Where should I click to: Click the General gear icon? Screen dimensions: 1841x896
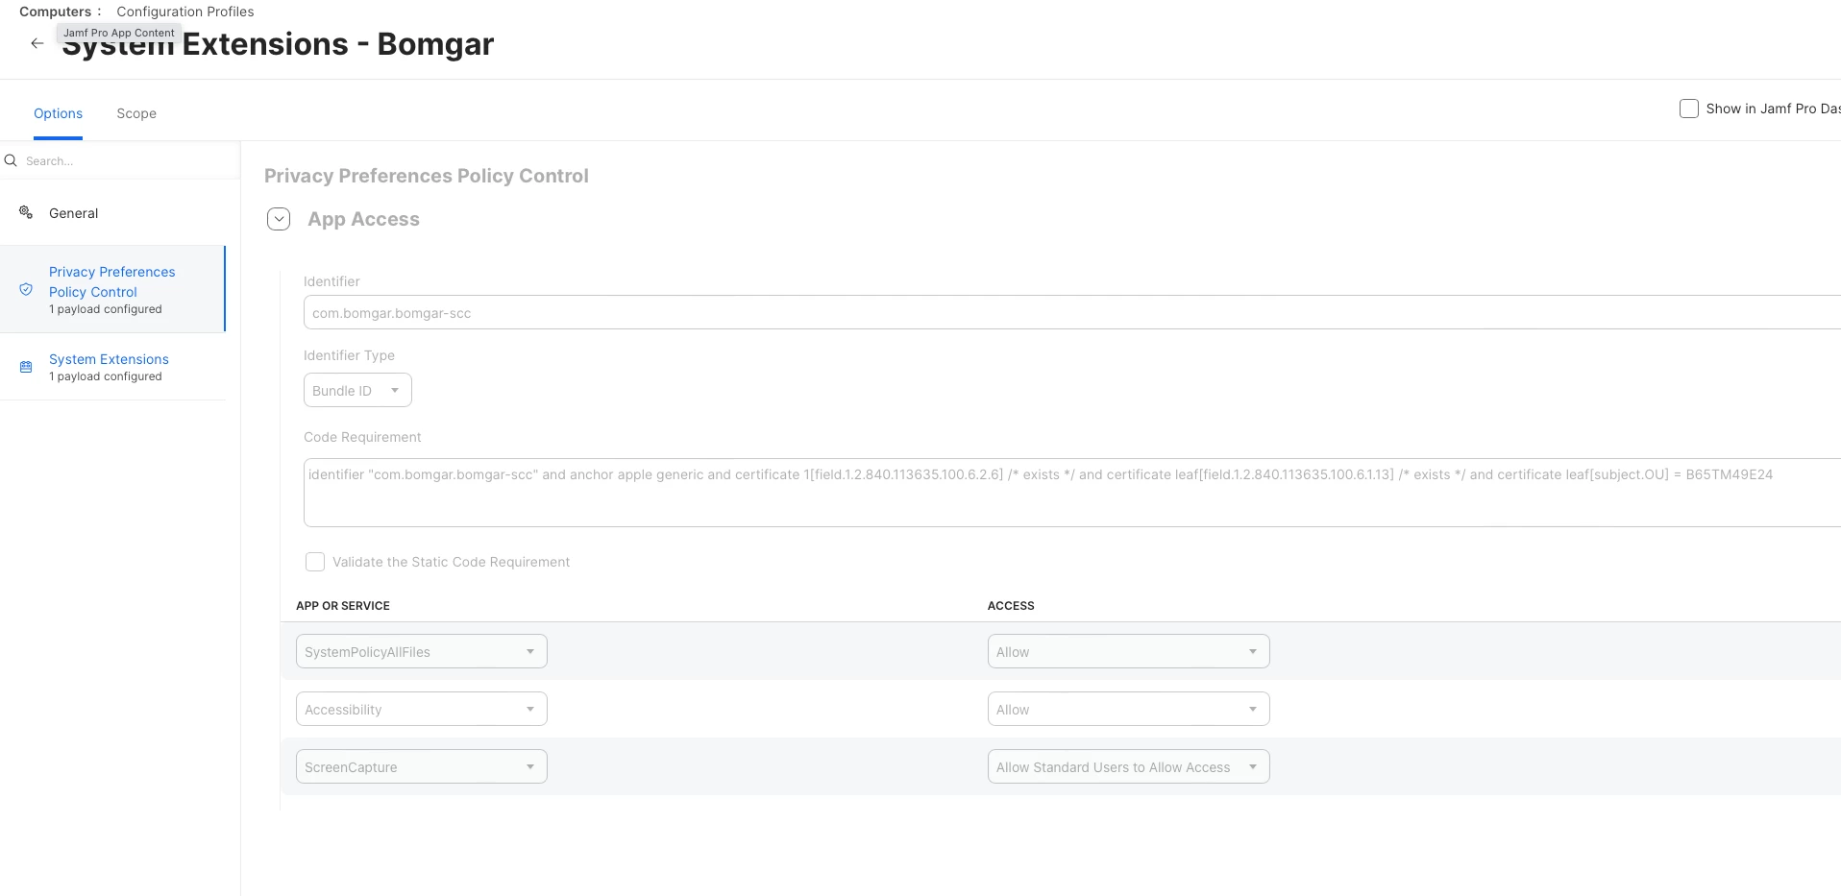pos(26,212)
